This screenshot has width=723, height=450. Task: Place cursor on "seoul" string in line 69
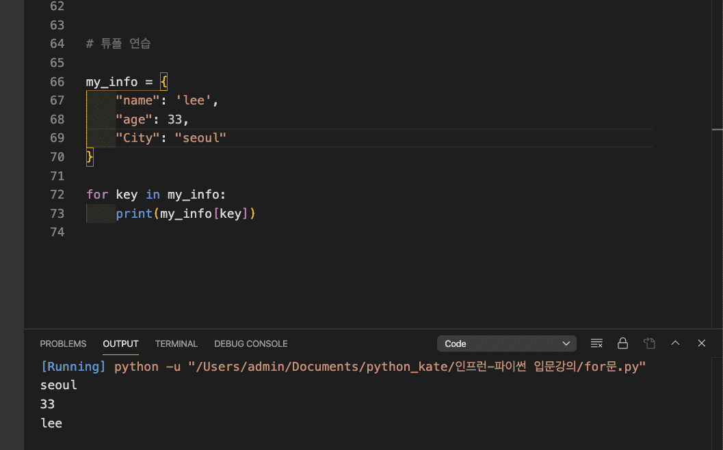coord(200,138)
